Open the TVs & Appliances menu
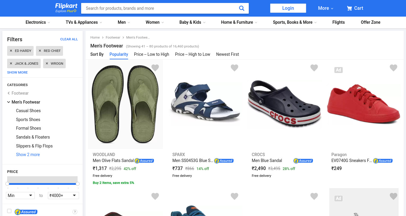The image size is (406, 216). (84, 22)
